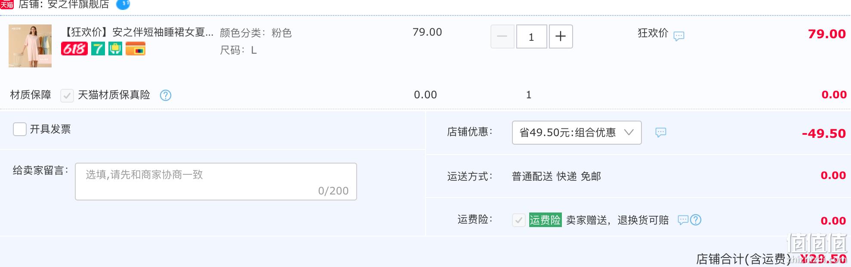Click the orange credit card badge
The image size is (851, 267).
(136, 49)
